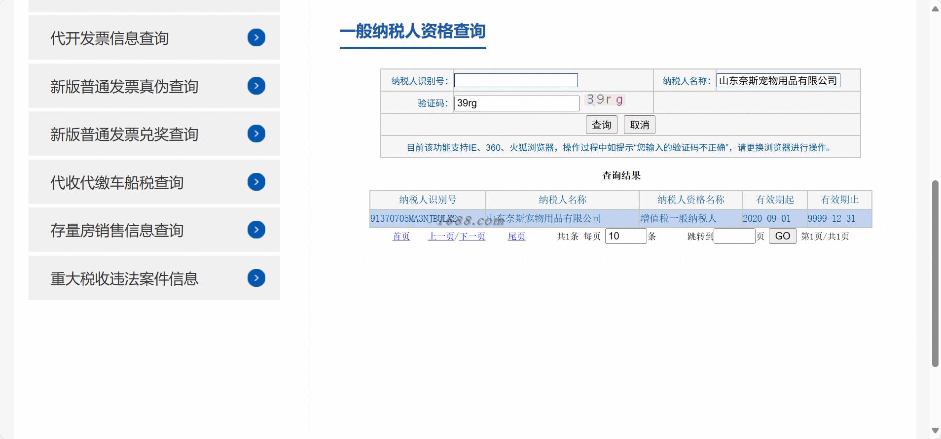Click the 共1条 record count text
The image size is (941, 439).
pos(568,236)
